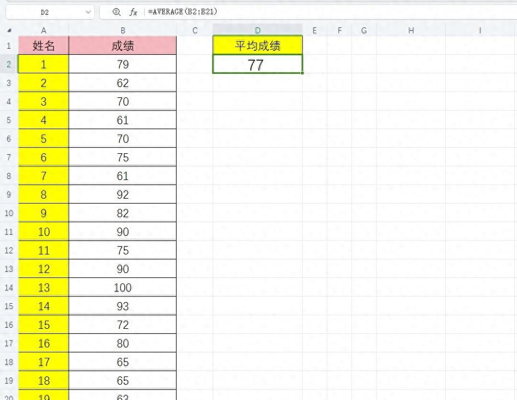This screenshot has height=400, width=517.
Task: Select the score cell with 79
Action: pyautogui.click(x=123, y=64)
